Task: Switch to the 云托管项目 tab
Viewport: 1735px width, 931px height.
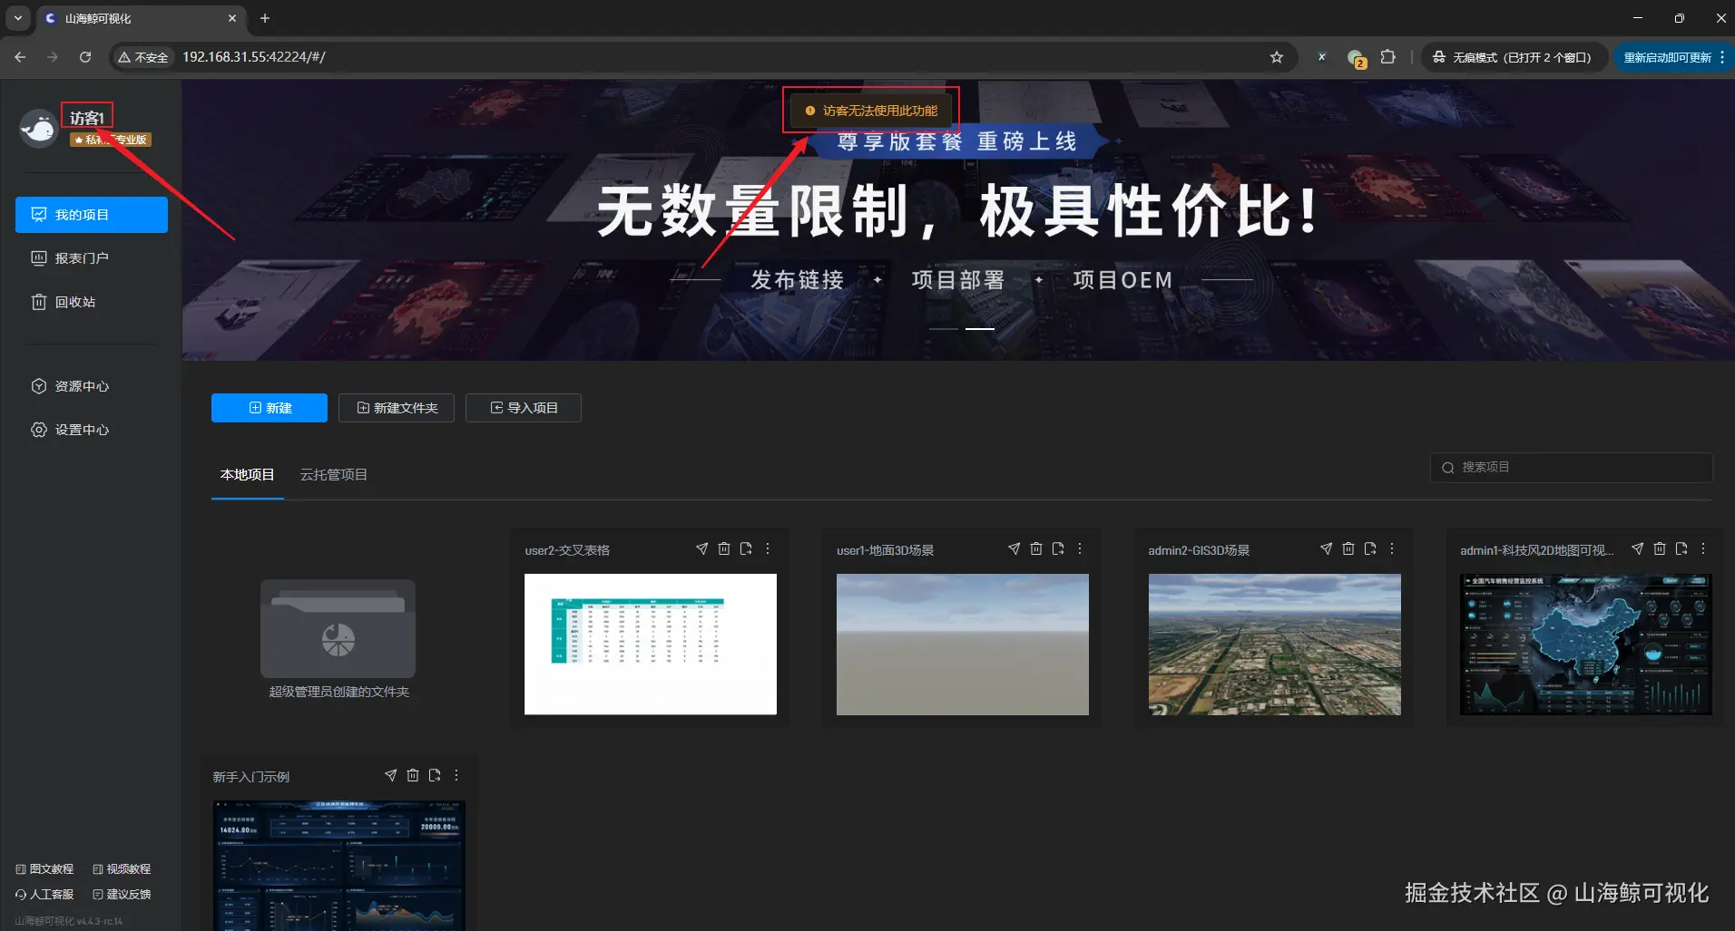Action: tap(333, 474)
